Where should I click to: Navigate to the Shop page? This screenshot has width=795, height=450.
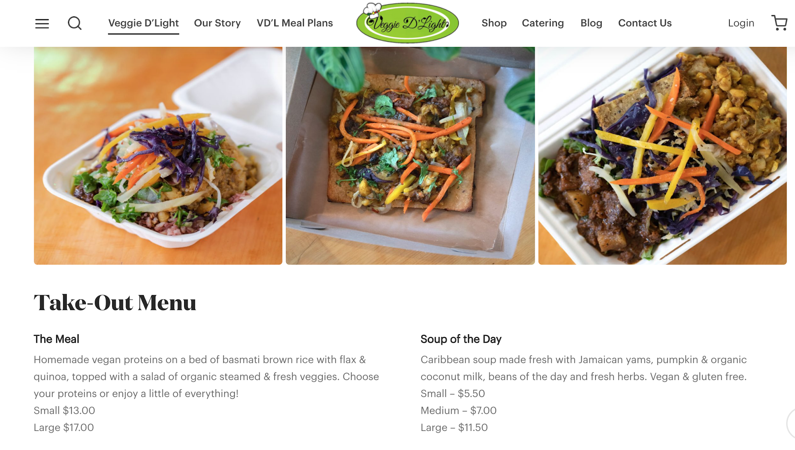tap(494, 23)
